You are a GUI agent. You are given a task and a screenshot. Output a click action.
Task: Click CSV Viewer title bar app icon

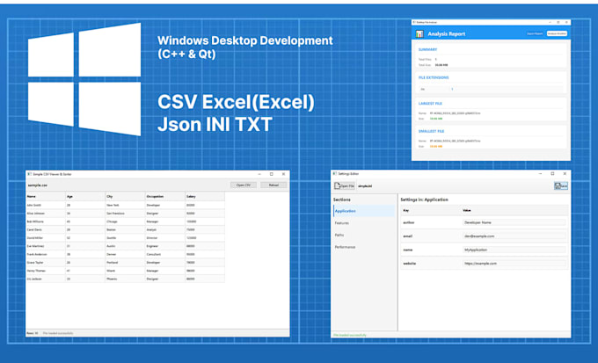pyautogui.click(x=29, y=174)
